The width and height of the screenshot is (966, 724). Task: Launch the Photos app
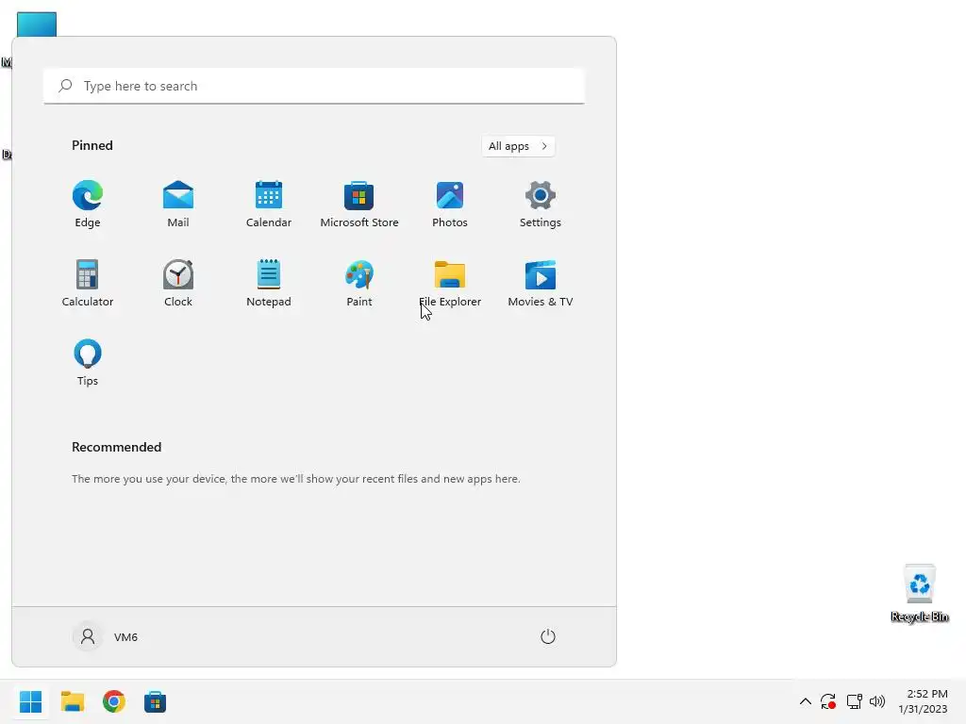450,205
